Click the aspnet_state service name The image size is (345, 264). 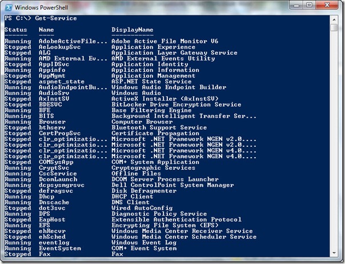(62, 82)
